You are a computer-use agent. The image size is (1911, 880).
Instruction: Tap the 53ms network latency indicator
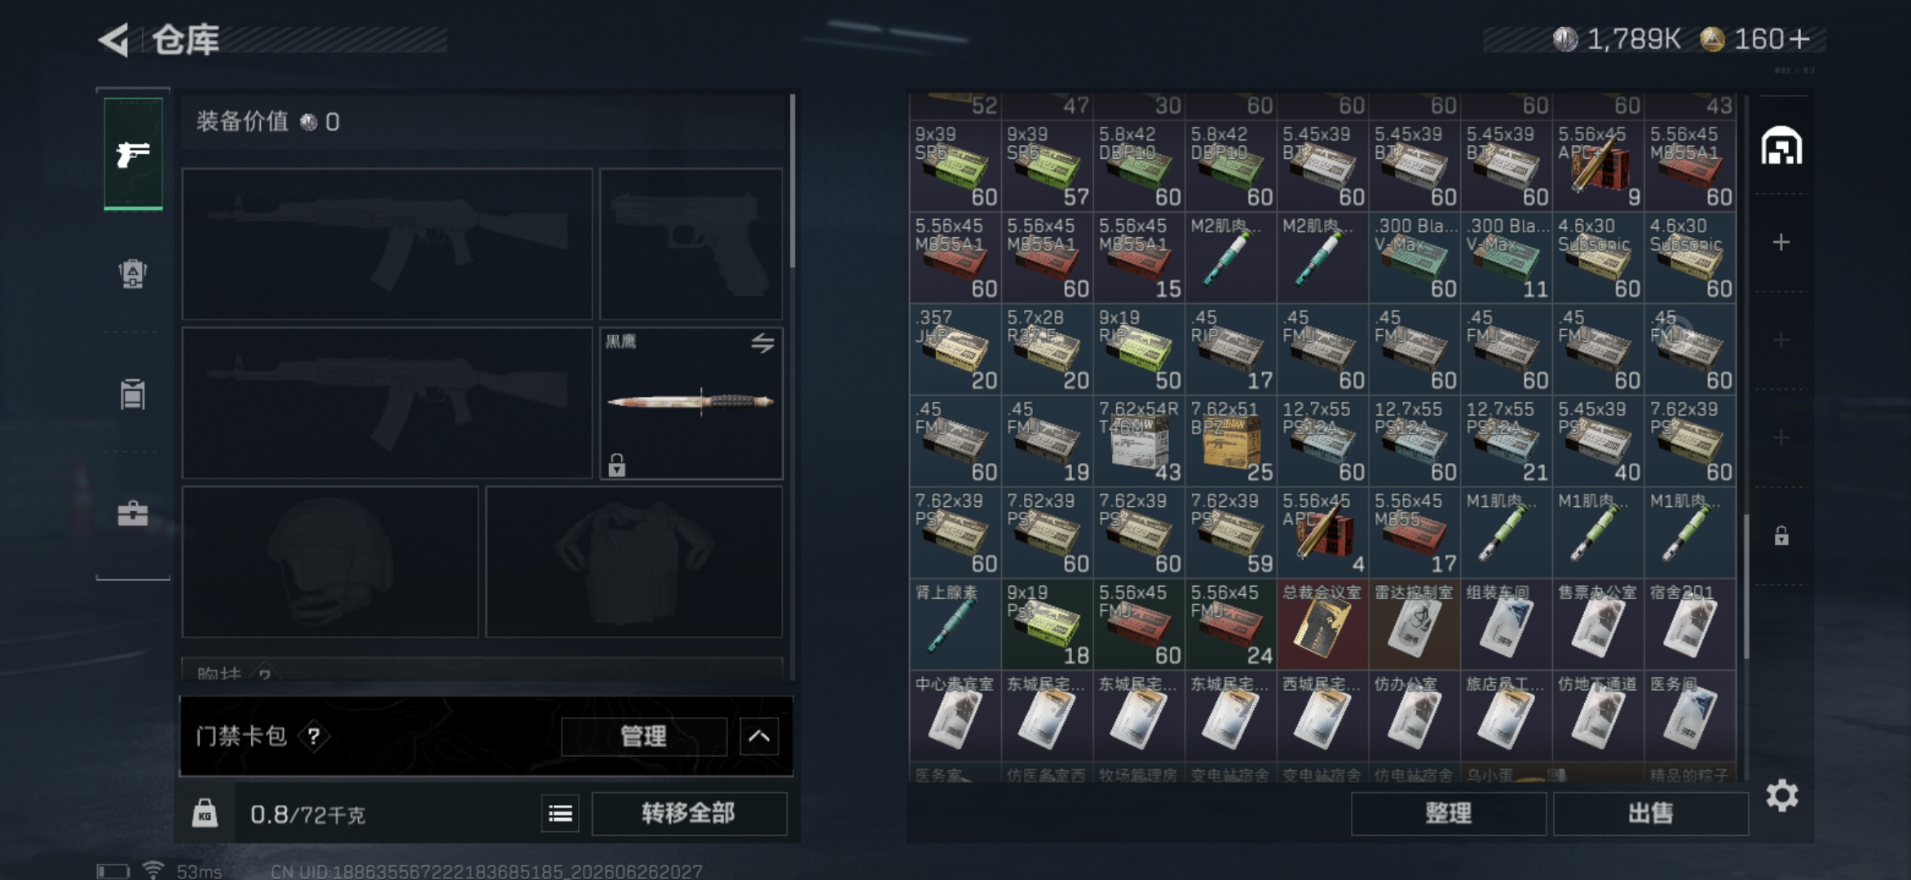(199, 871)
